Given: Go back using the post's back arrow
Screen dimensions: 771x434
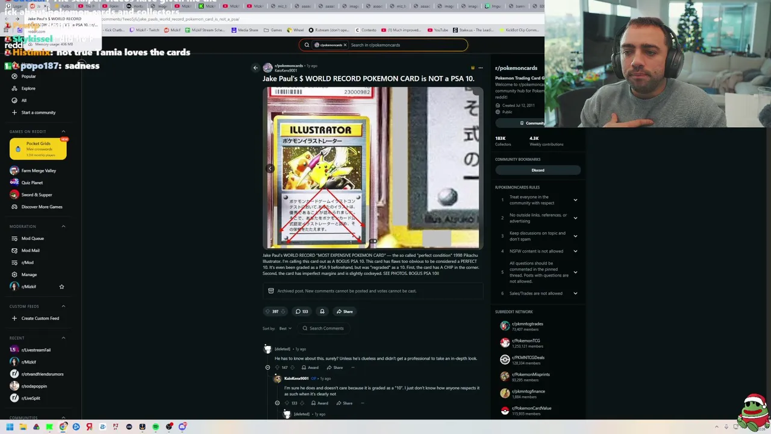Looking at the screenshot, I should [255, 68].
